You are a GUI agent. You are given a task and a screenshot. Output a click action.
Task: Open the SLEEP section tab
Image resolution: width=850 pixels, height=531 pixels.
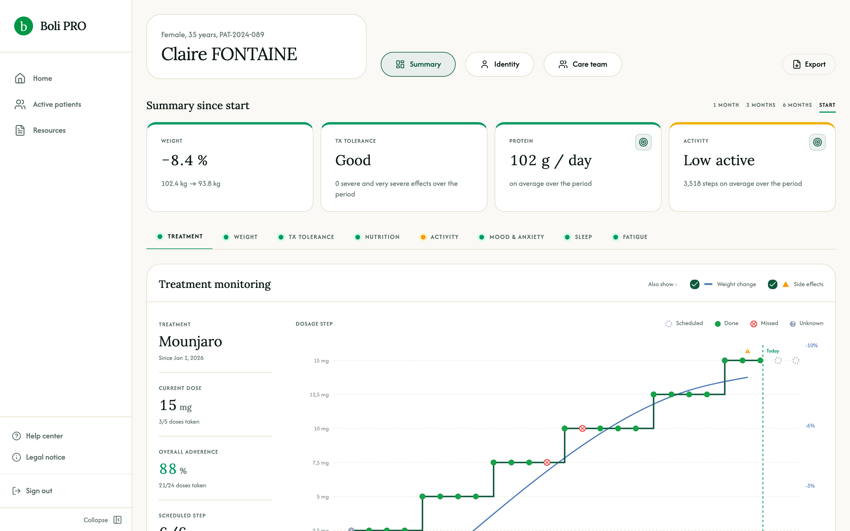[578, 237]
